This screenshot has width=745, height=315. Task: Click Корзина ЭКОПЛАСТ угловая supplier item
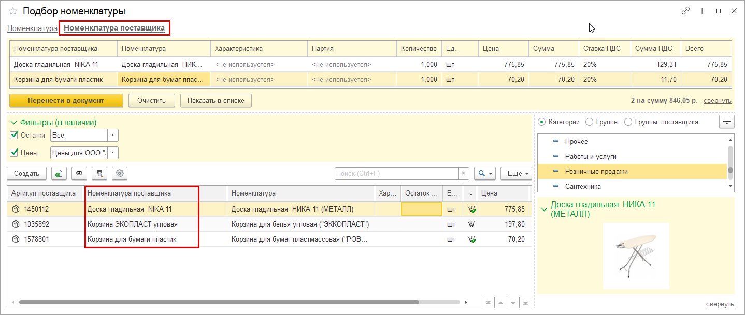132,224
